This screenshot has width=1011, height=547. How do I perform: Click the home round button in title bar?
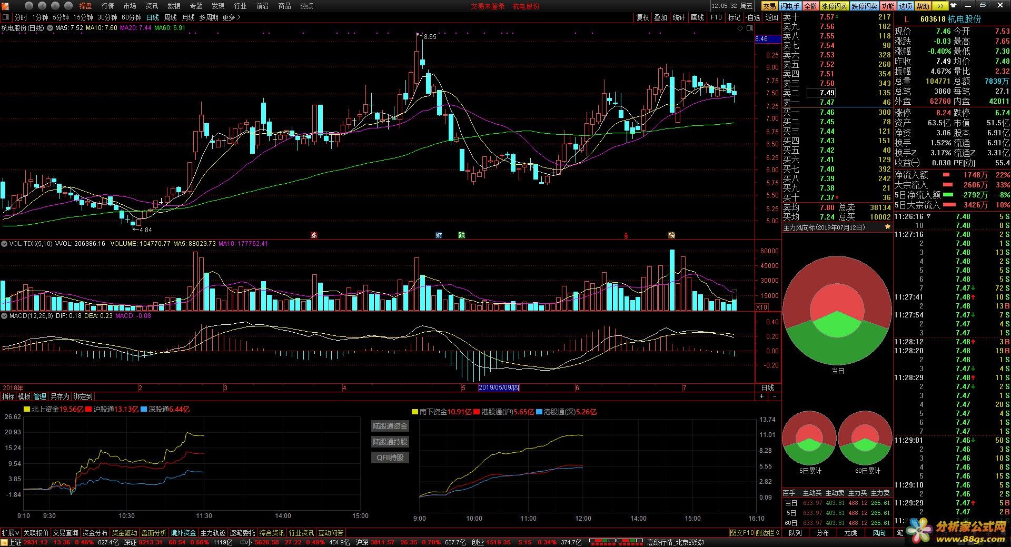(28, 6)
